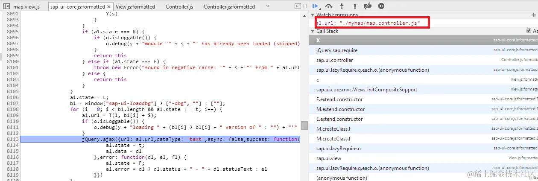Select E.extend.constructor frame below M.extend.constructor
The height and width of the screenshot is (181, 538).
click(x=424, y=119)
